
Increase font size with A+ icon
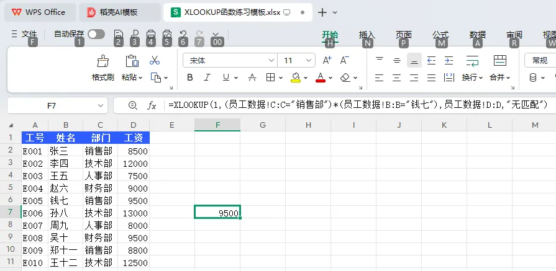(x=327, y=61)
